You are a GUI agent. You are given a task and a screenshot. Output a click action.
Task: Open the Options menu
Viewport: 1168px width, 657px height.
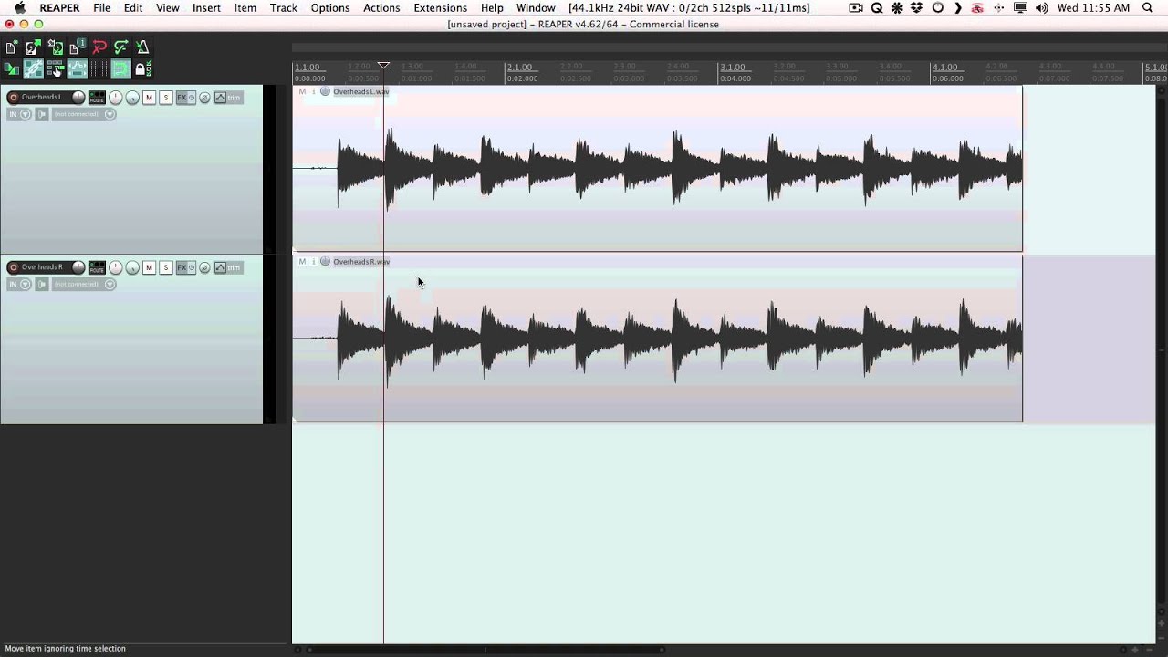330,7
